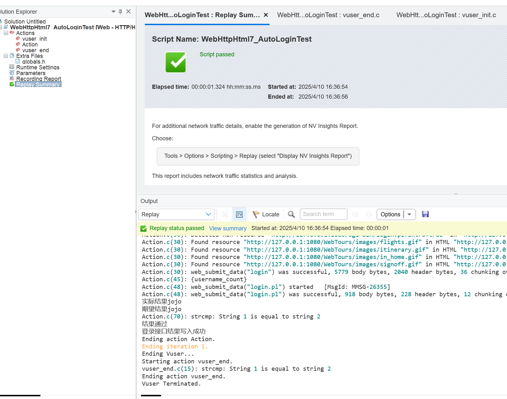Select Replay Summary in the tree
This screenshot has width=507, height=399.
(38, 84)
